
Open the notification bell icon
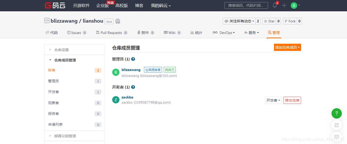coord(275,5)
